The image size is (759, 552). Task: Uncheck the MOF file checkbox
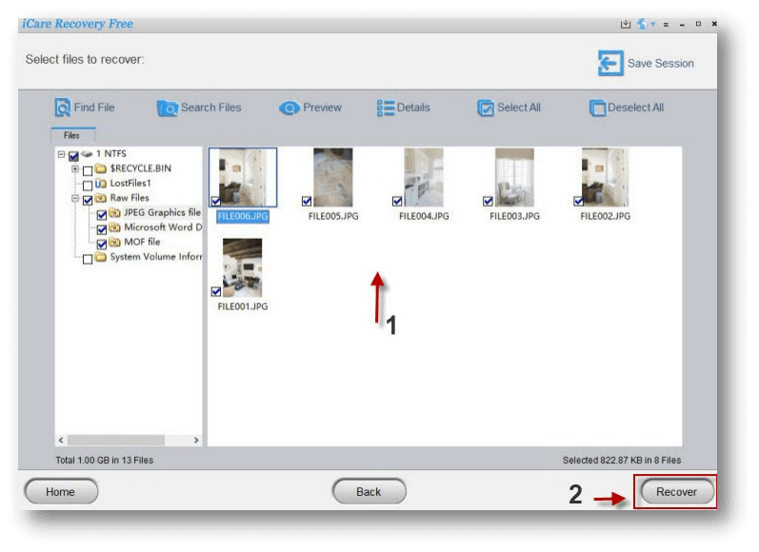coord(102,245)
